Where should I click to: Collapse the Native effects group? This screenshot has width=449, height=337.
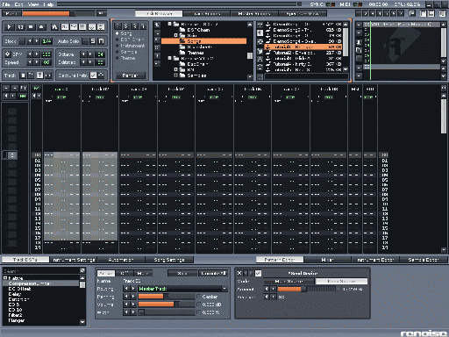click(5, 277)
